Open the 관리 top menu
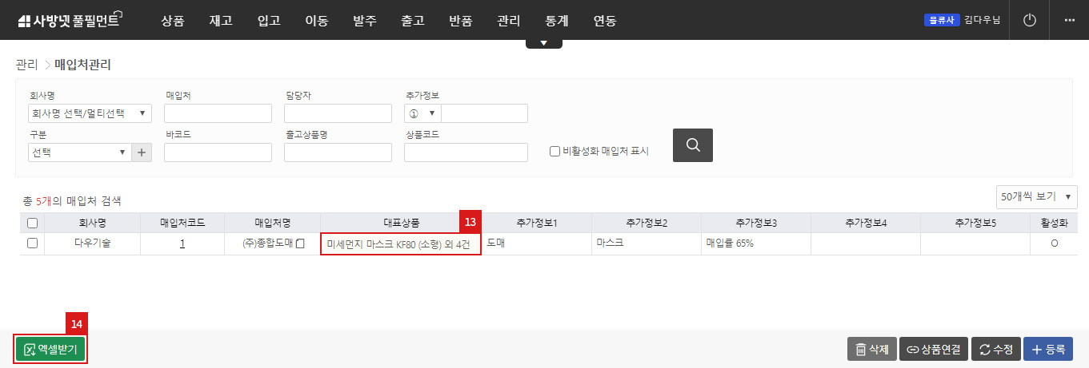 tap(508, 21)
